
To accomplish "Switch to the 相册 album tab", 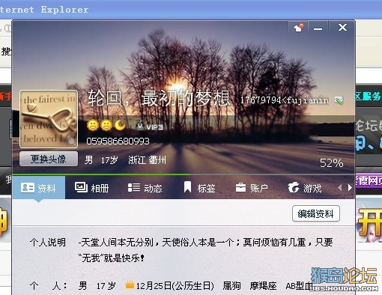I will [91, 188].
